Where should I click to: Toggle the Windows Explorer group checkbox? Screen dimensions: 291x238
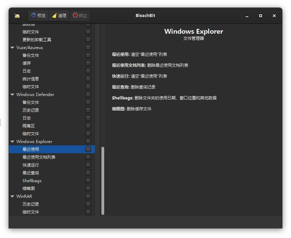[88, 141]
